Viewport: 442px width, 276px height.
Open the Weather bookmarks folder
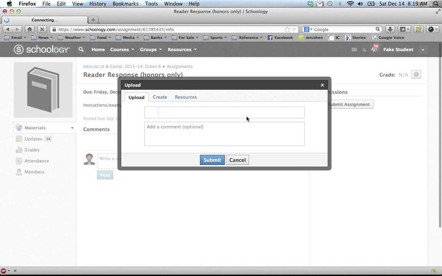coord(71,38)
